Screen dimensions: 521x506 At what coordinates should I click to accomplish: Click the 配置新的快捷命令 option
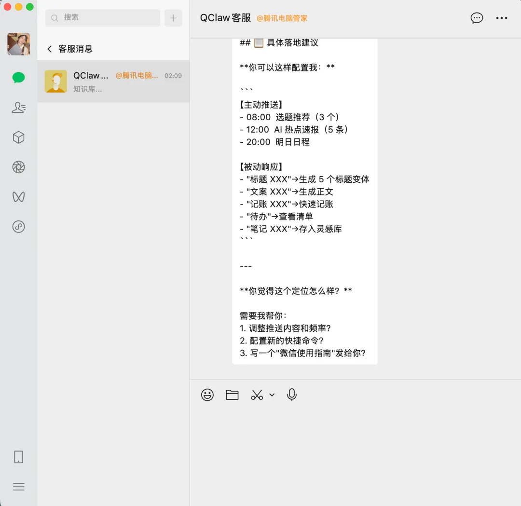coord(282,341)
